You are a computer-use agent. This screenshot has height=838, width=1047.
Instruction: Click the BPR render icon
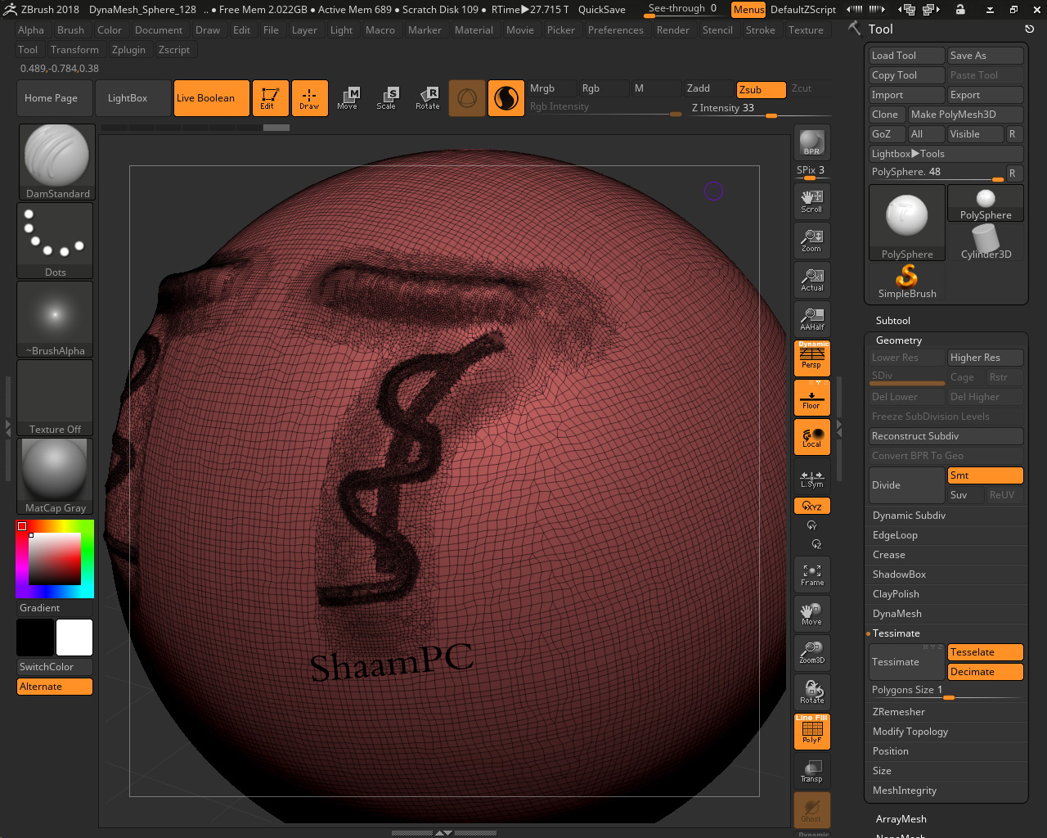[x=811, y=143]
